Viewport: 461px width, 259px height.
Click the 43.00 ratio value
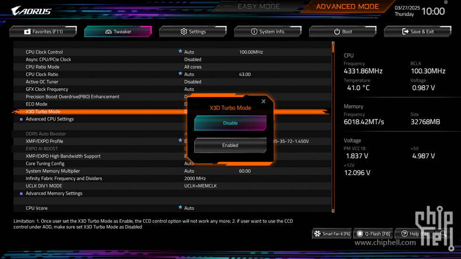[245, 74]
